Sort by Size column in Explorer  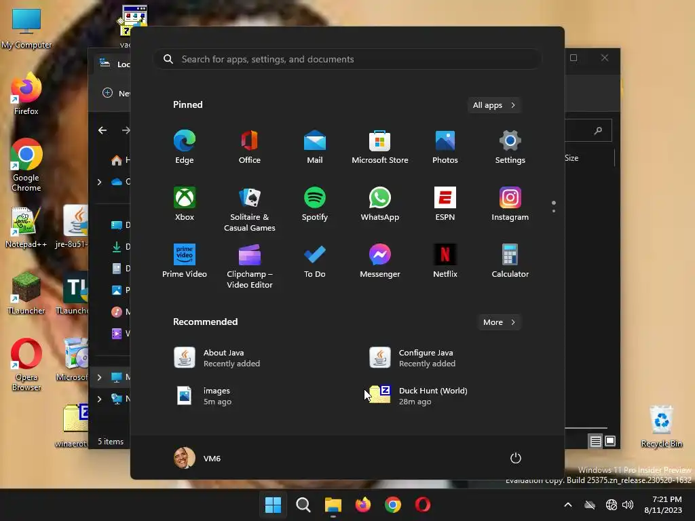pos(571,158)
